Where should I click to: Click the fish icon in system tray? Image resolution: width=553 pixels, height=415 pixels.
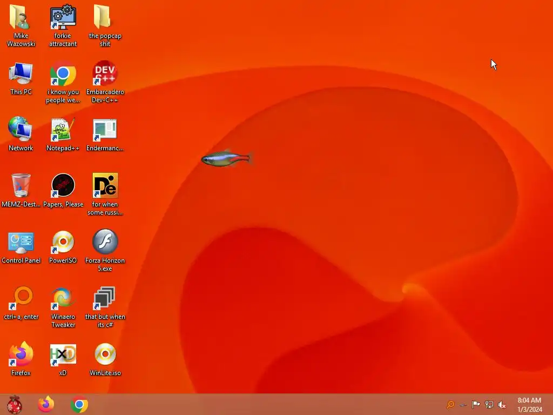click(x=463, y=405)
